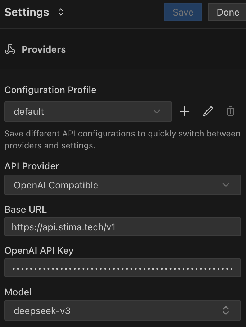Click the Providers webhook icon

[x=10, y=49]
